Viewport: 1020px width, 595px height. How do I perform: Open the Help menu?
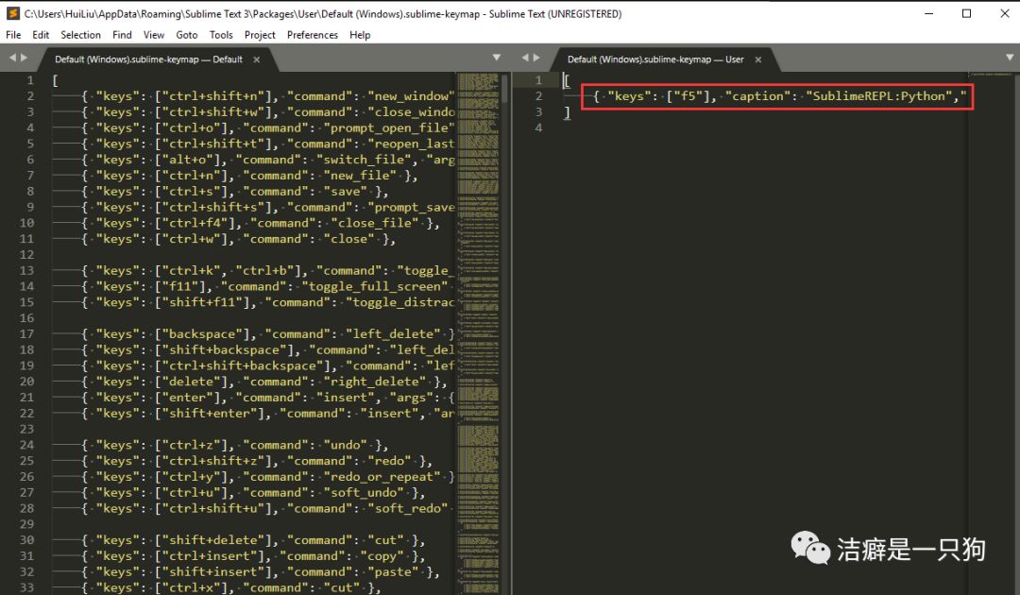click(x=360, y=35)
